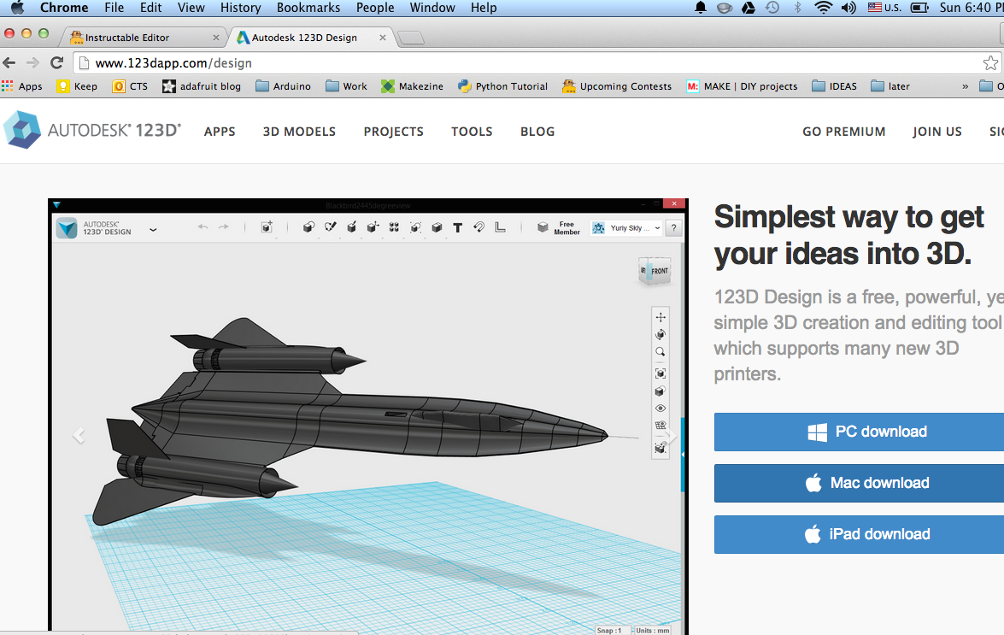Toggle the materials and outlines display cube
This screenshot has width=1004, height=635.
[x=661, y=391]
